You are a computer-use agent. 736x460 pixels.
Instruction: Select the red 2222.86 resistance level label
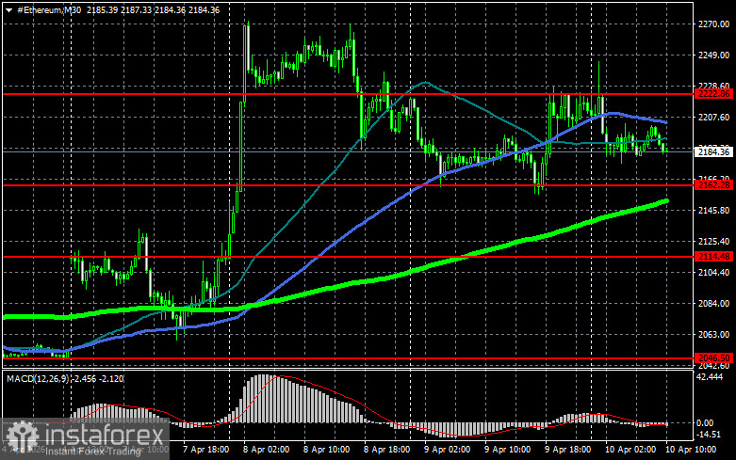pos(714,94)
